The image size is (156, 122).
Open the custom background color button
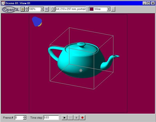[113, 9]
